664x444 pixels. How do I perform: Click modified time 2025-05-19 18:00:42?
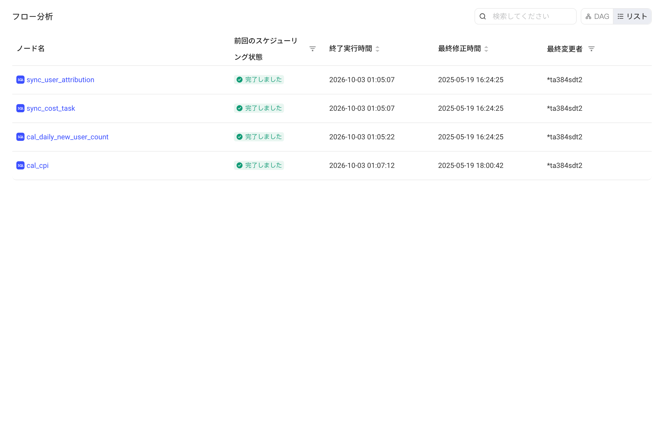(470, 165)
